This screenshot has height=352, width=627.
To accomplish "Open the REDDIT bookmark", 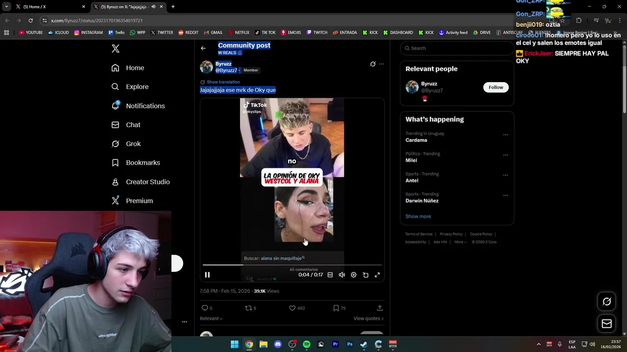I will tap(188, 33).
